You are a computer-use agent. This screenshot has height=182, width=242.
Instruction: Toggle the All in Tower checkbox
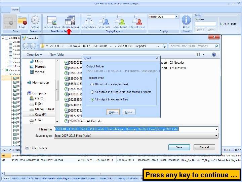[x=221, y=24]
